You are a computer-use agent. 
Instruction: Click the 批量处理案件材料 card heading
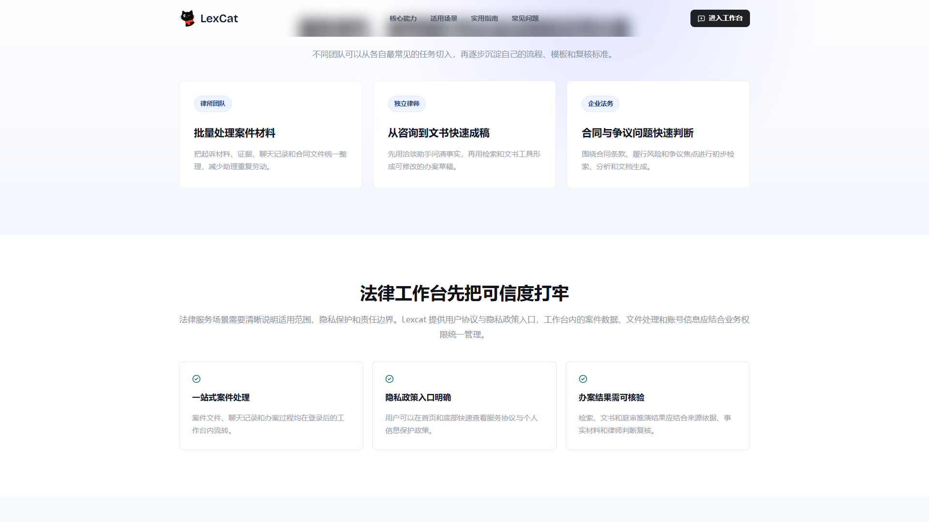click(x=235, y=133)
